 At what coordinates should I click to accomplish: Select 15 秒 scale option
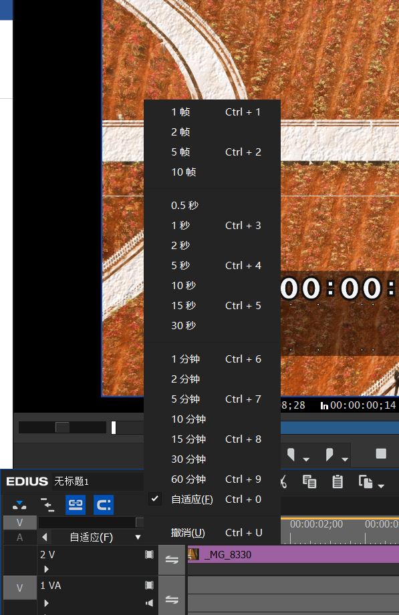pyautogui.click(x=212, y=306)
